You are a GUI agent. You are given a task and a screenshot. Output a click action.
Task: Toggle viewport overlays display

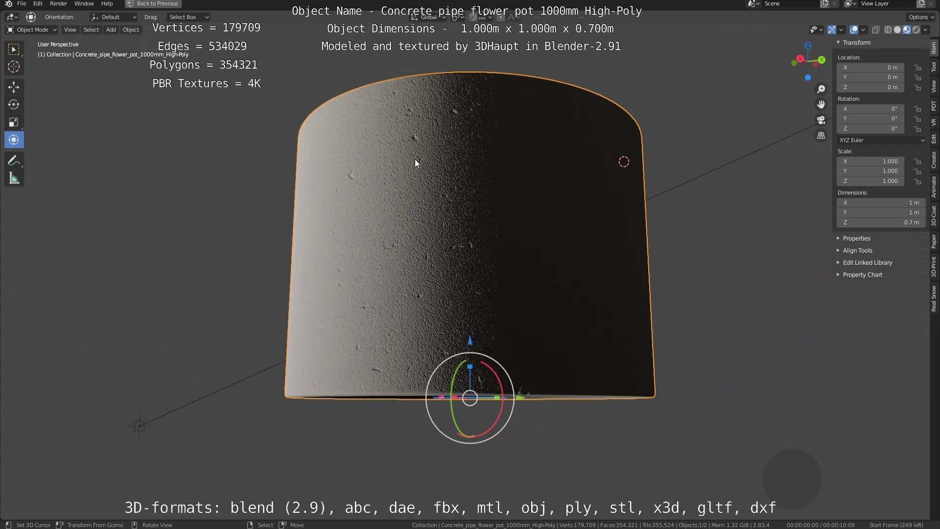pos(854,30)
